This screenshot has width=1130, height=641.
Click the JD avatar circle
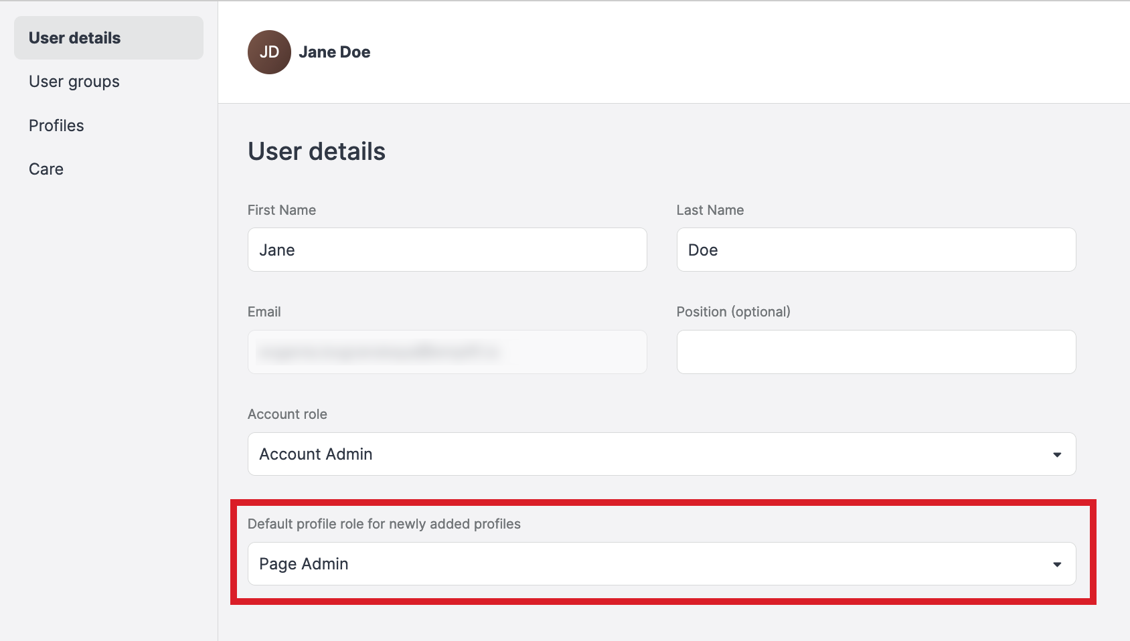click(270, 52)
